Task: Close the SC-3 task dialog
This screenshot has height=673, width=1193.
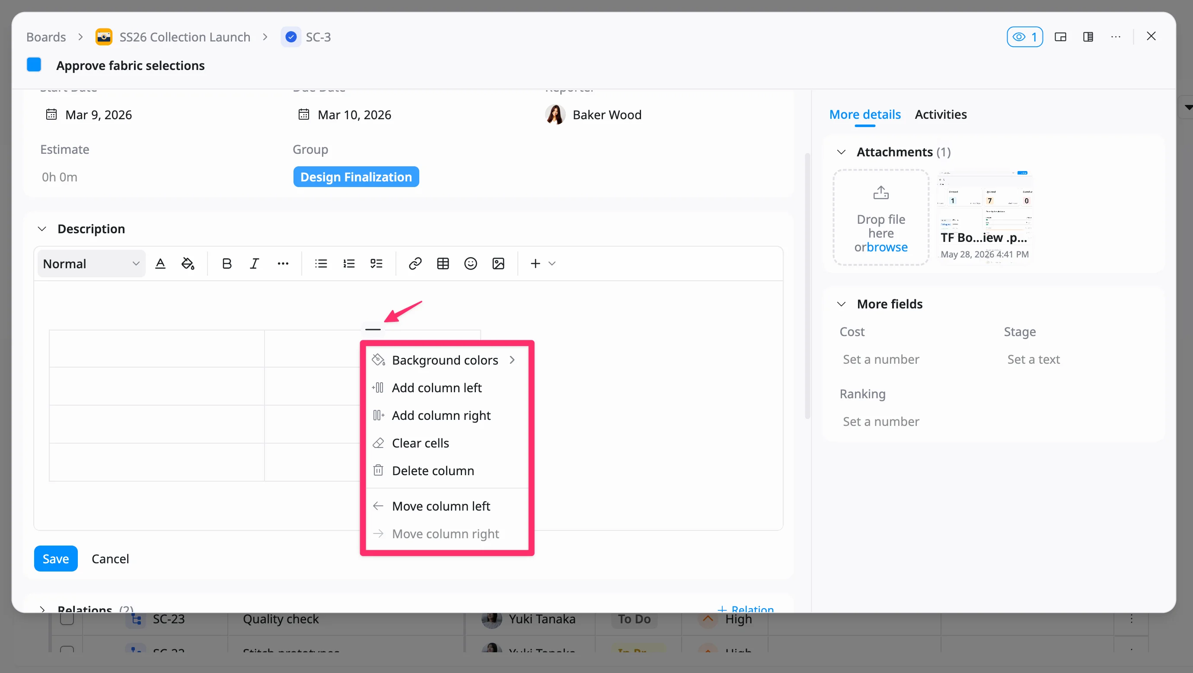Action: click(x=1151, y=36)
